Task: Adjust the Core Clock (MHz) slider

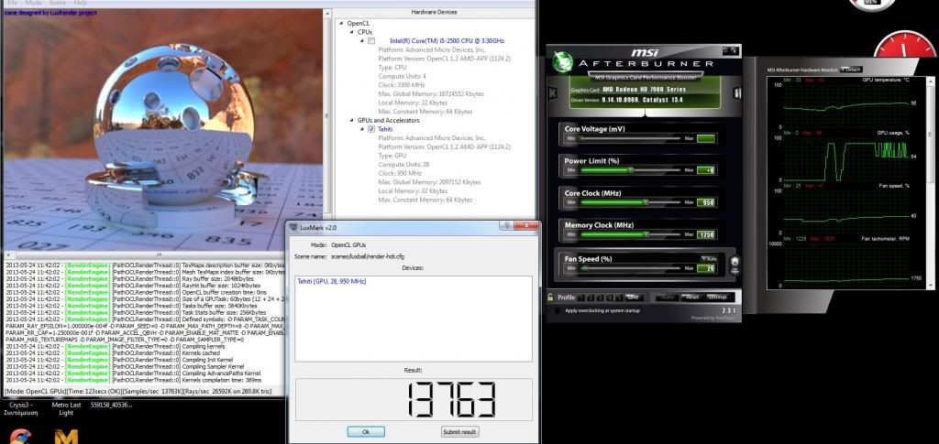Action: tap(645, 202)
